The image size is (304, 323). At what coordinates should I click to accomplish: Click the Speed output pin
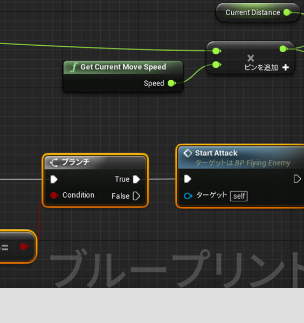[171, 83]
